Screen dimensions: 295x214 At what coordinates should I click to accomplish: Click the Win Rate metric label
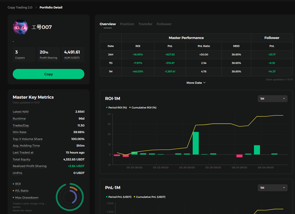tap(19, 132)
